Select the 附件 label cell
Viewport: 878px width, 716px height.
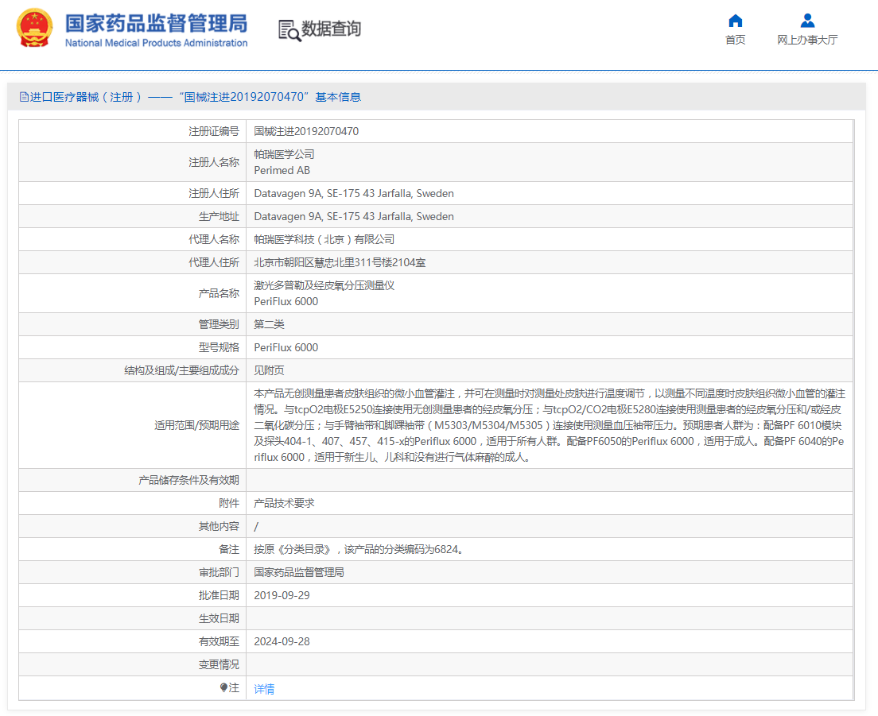pos(132,504)
